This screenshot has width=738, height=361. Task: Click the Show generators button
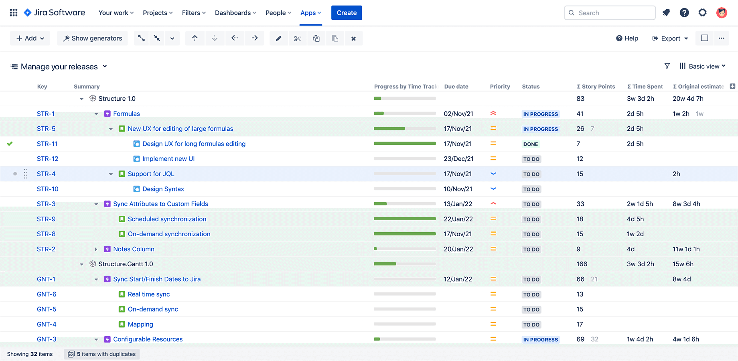92,38
